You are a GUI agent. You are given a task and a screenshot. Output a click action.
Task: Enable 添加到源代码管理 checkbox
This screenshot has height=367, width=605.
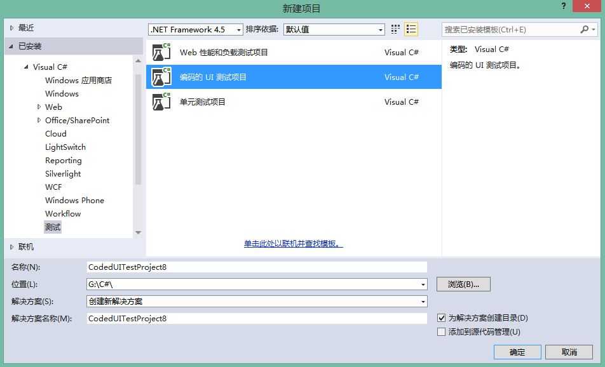[x=442, y=332]
